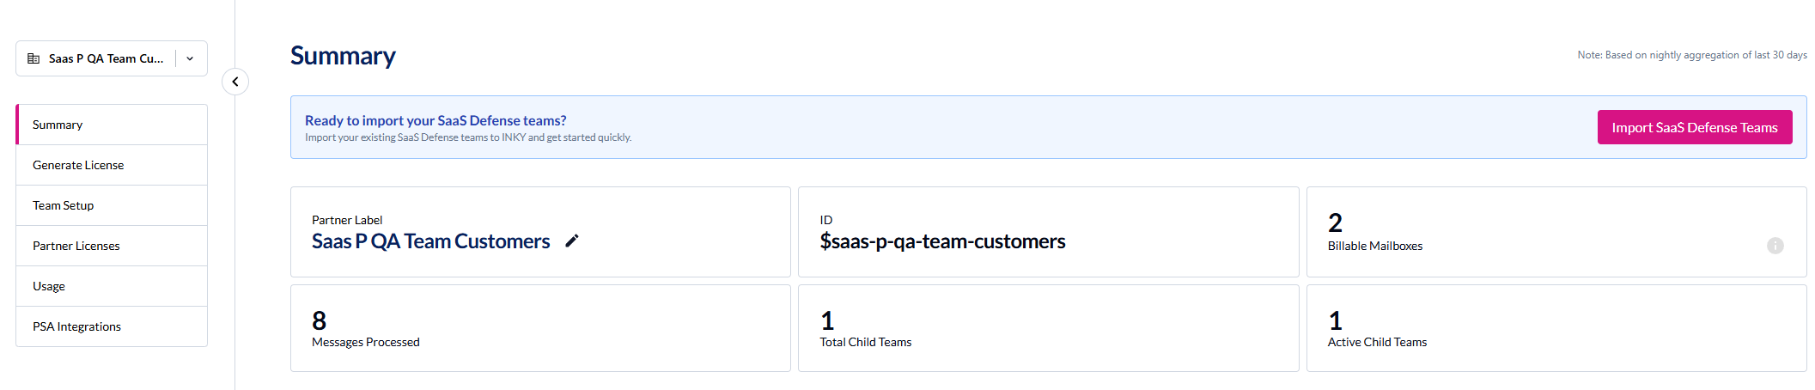Click the Billable Mailboxes info icon
Screen dimensions: 1815x390
1775,246
